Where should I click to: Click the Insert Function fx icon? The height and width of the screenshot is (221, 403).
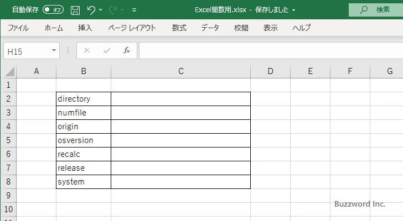point(126,50)
